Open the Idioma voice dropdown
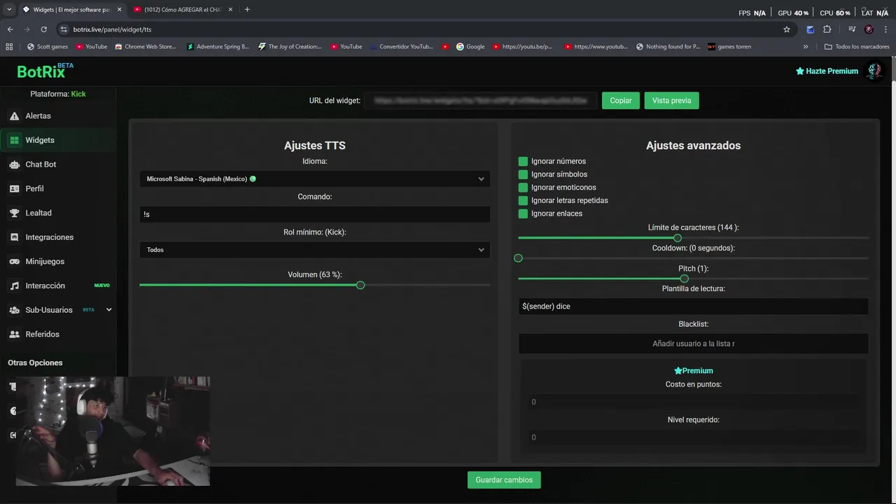 (x=315, y=179)
